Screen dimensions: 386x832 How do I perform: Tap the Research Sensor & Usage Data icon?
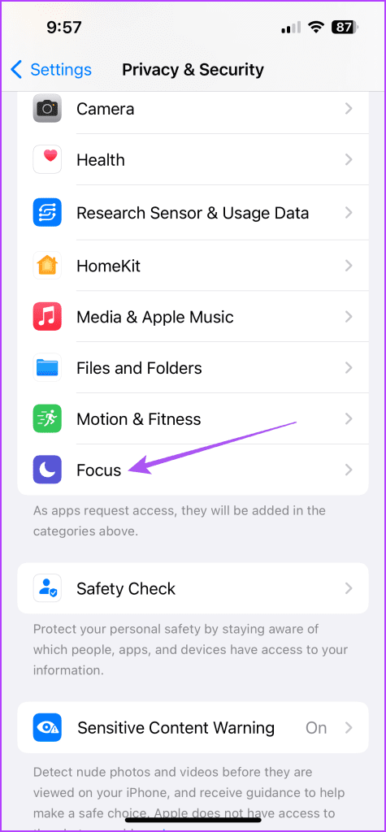coord(47,213)
